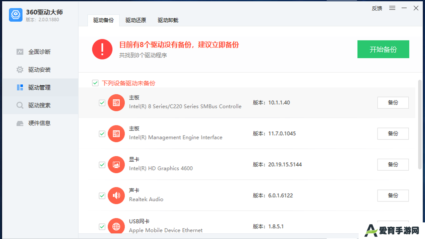Click the motherboard icon for SMBus Controller
The width and height of the screenshot is (425, 239).
[x=116, y=103]
